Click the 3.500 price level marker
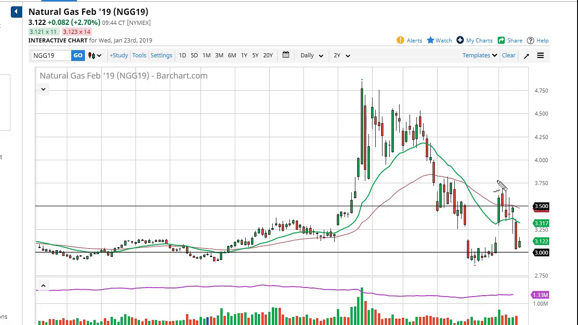 [x=541, y=206]
